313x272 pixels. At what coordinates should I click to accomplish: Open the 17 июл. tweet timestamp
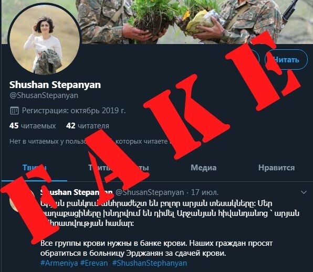(205, 192)
